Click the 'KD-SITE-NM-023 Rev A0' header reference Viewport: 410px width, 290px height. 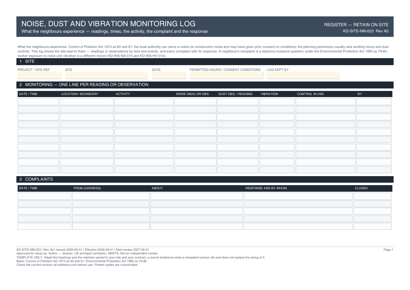(366, 31)
